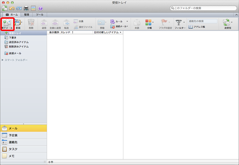
Task: Select the 削除済みアイテム folder
Action: [x=24, y=46]
